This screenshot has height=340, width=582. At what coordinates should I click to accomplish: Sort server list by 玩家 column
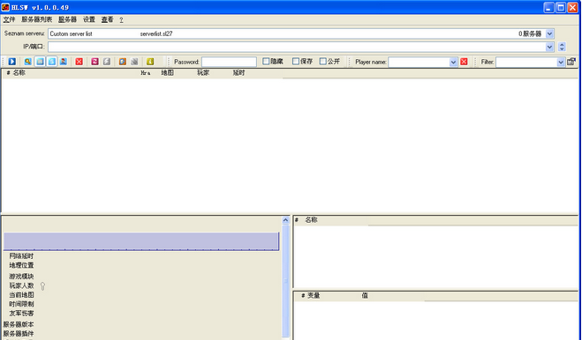click(x=203, y=73)
